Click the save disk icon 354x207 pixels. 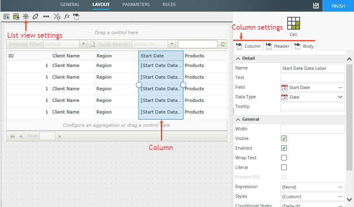[316, 6]
